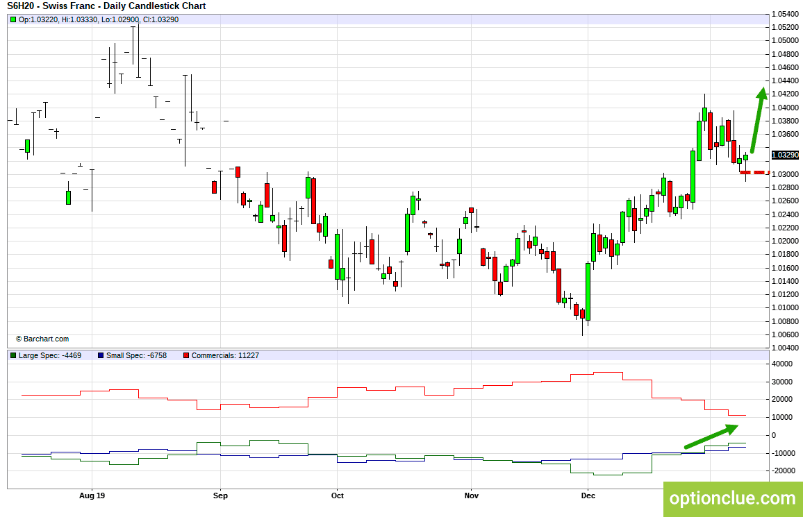The height and width of the screenshot is (517, 803).
Task: Select the Aug 19 date axis label
Action: tap(92, 495)
